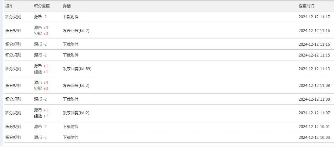The height and width of the screenshot is (148, 334).
Task: Click 积分规则 beside the 11:08 发表回复(fid:2) entry
Action: [x=13, y=86]
